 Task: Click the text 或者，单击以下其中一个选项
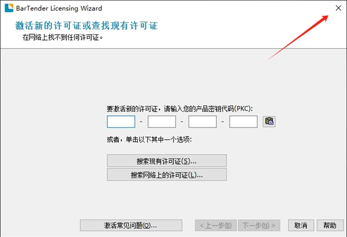[149, 140]
